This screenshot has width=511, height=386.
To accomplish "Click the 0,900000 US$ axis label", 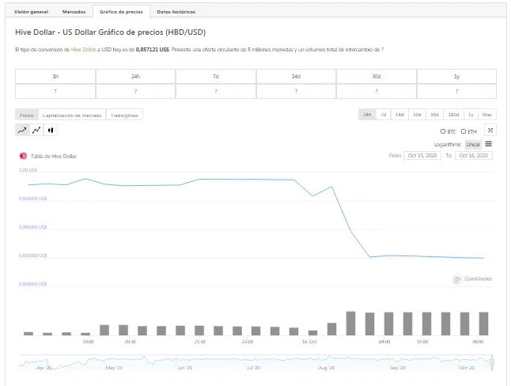I will coord(32,227).
